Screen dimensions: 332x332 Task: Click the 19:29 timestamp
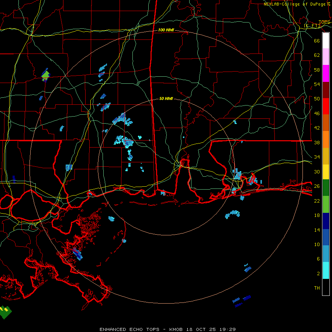coord(228,329)
